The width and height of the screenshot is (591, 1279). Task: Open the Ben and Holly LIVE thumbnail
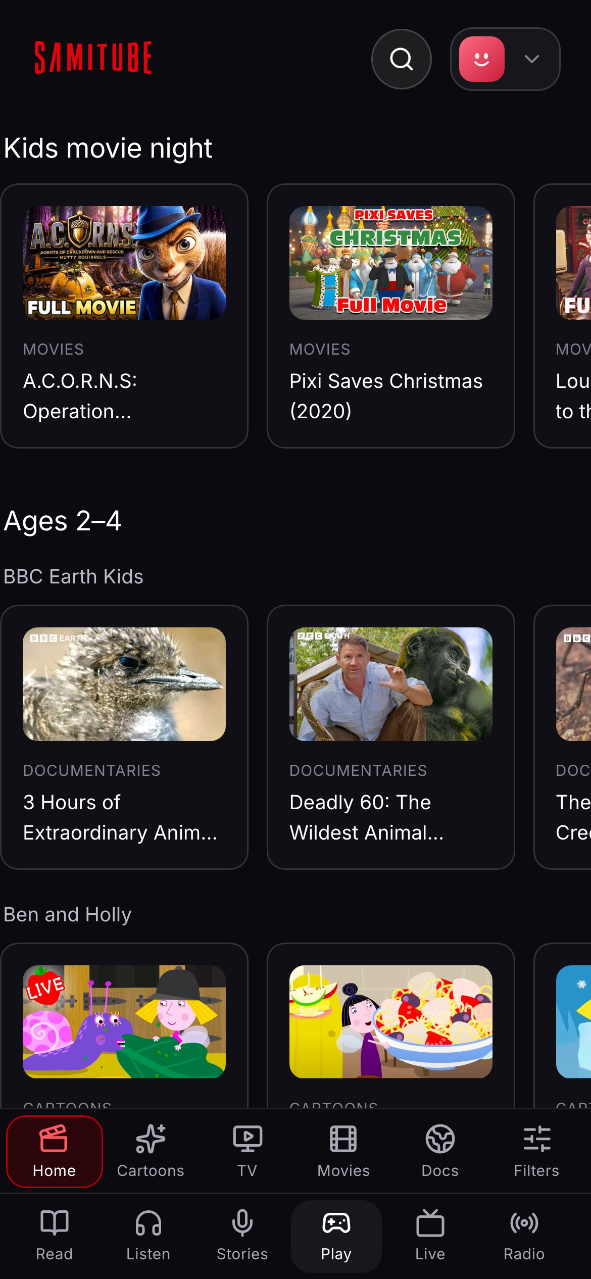[x=124, y=1021]
